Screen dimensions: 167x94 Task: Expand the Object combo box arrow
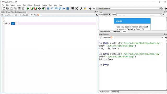161,15
